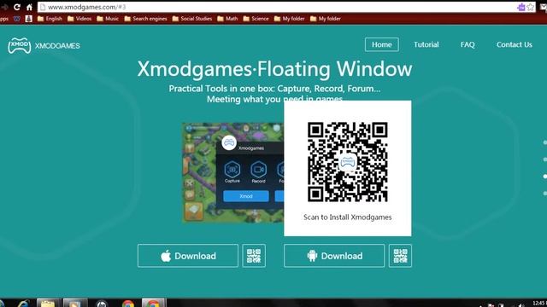Screen dimensions: 547x307
Task: Switch to the active Chrome taskbar window
Action: point(154,303)
